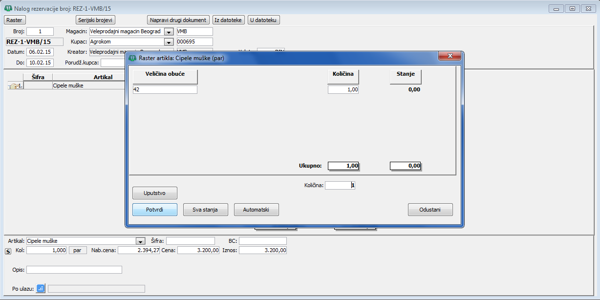Click the app icon in main window title
This screenshot has height=300, width=600.
pos(8,8)
